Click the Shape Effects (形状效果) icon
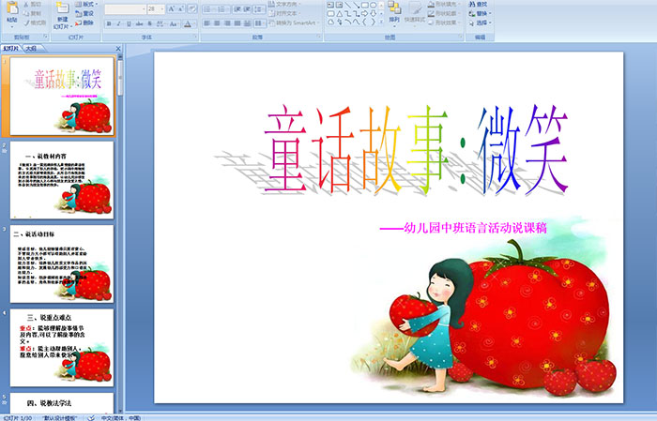657x421 pixels. click(x=431, y=23)
